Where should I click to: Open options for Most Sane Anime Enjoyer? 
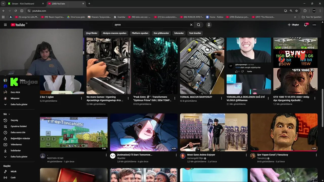(x=246, y=155)
